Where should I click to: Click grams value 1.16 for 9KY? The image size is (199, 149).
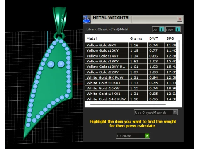click(x=134, y=45)
